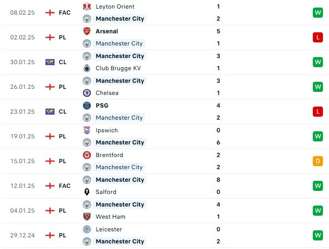
Task: Click the Leyton Orient club crest
Action: (87, 7)
